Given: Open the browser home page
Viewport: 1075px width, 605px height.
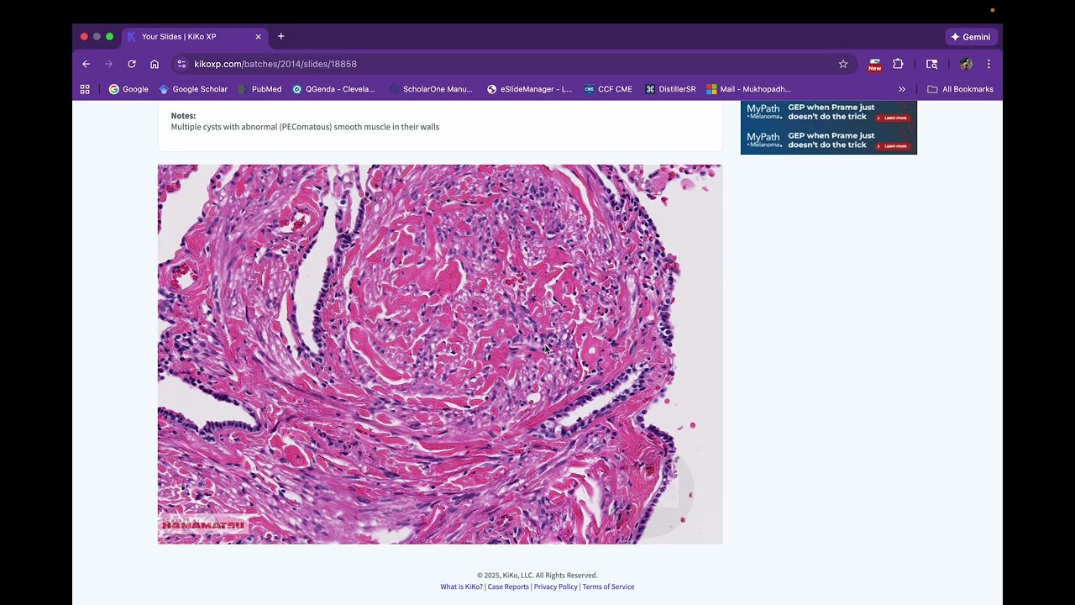Looking at the screenshot, I should pyautogui.click(x=155, y=64).
